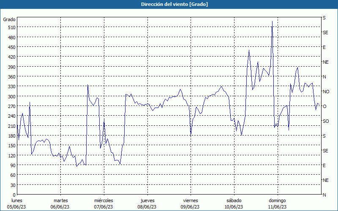Click the highest peak of the blue line
The width and height of the screenshot is (338, 211).
pos(272,21)
